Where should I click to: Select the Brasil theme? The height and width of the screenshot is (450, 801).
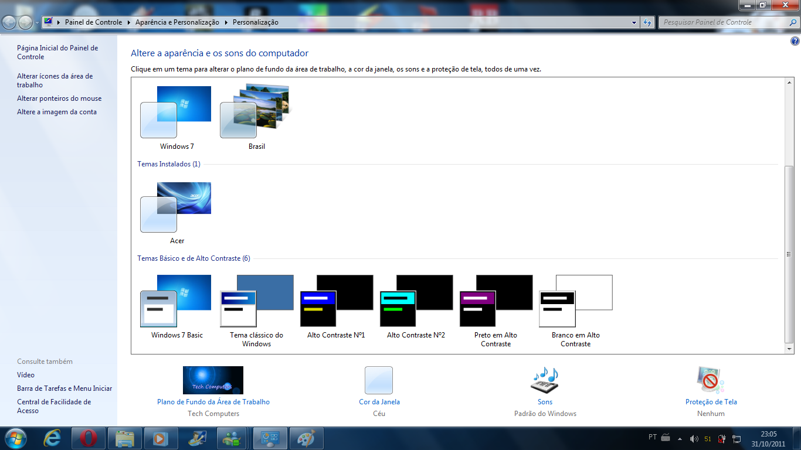256,118
